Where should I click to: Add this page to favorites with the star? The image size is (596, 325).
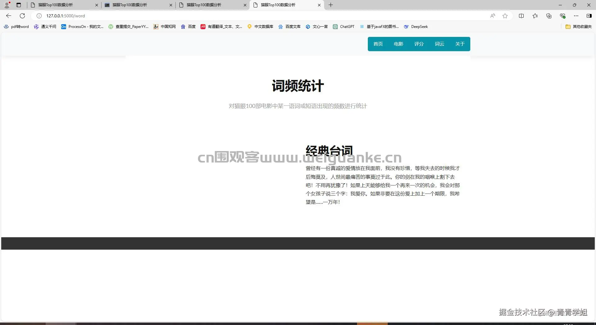point(505,16)
